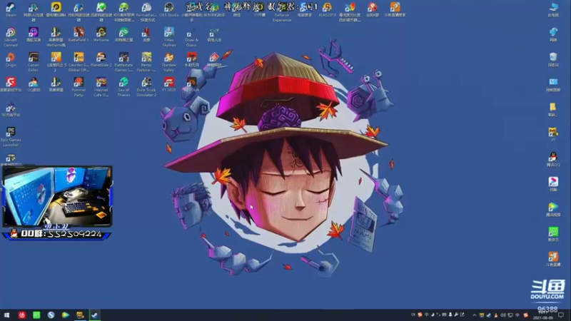The height and width of the screenshot is (321, 571).
Task: Open the Steam desktop shortcut
Action: pyautogui.click(x=11, y=10)
